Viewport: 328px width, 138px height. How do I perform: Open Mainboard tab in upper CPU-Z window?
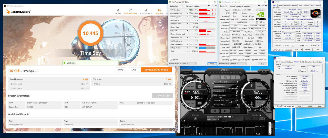point(287,5)
